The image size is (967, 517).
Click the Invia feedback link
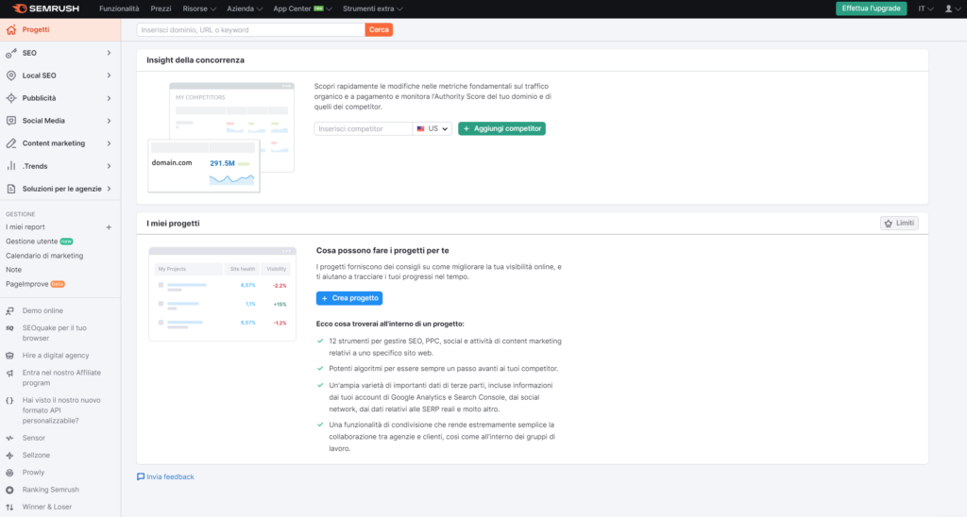click(x=170, y=477)
